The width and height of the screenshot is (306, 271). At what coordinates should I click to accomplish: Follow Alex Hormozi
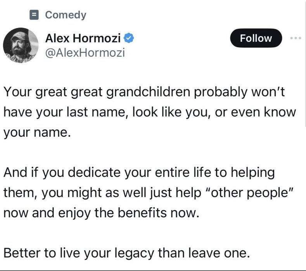coord(256,38)
